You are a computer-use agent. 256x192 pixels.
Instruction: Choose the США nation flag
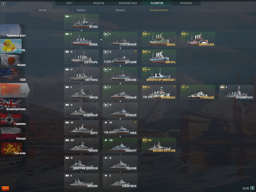click(13, 75)
